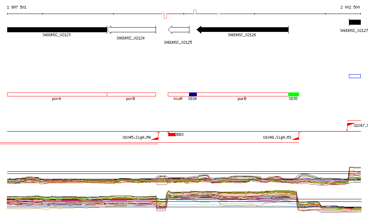Viewport: 368px width, 219px height.
Task: Select the pcrB red outlined segment
Action: [x=132, y=95]
